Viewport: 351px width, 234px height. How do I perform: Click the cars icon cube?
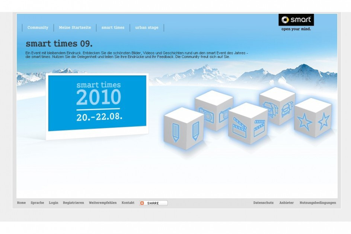pos(277,105)
